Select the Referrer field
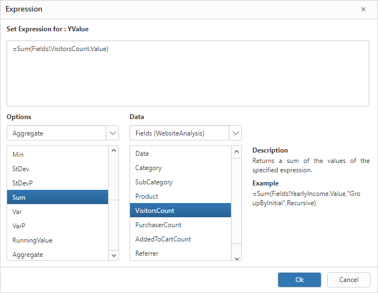The height and width of the screenshot is (293, 378). tap(180, 253)
